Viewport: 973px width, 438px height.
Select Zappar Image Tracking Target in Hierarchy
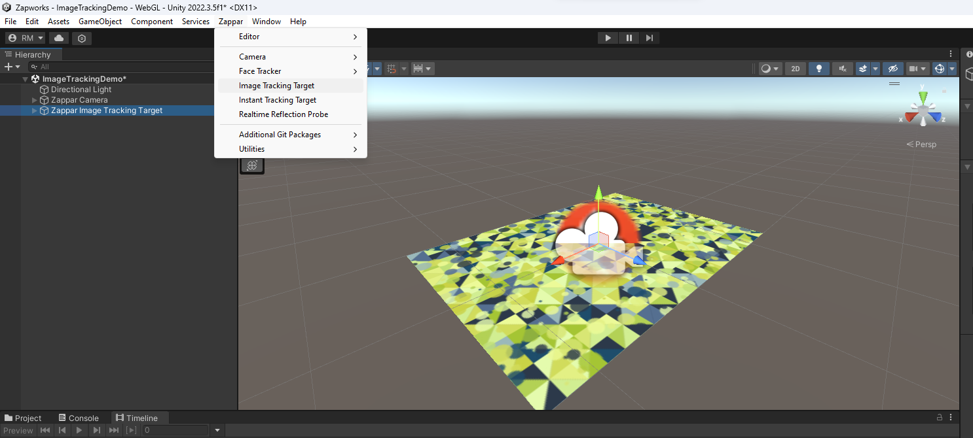point(107,110)
